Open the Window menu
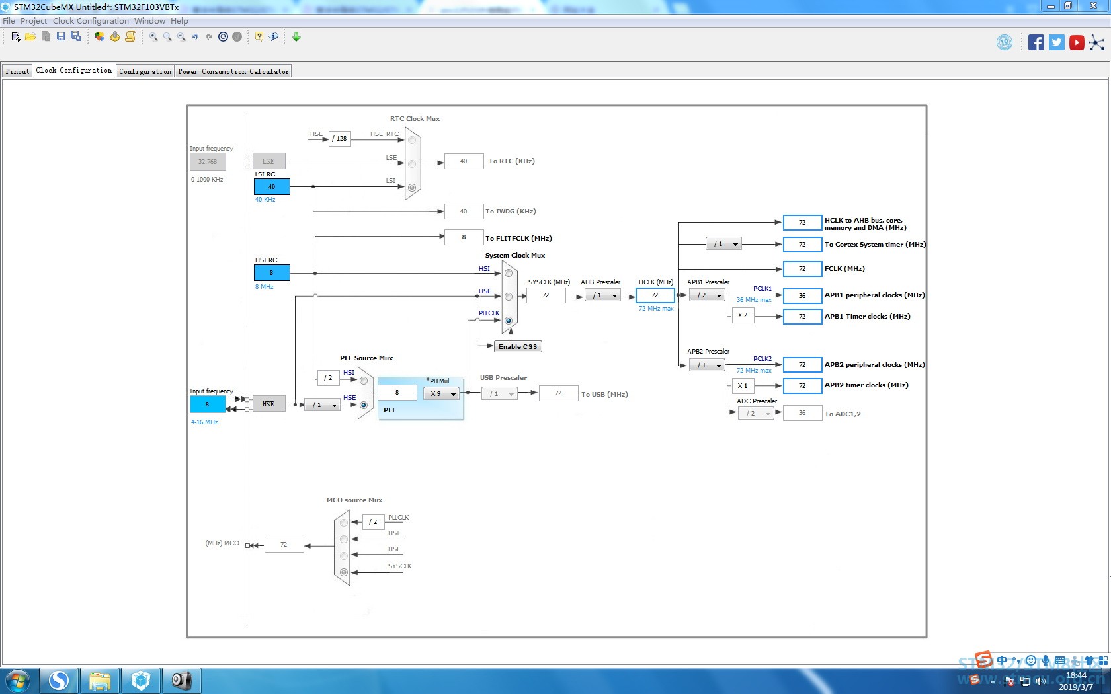This screenshot has height=694, width=1111. click(150, 21)
